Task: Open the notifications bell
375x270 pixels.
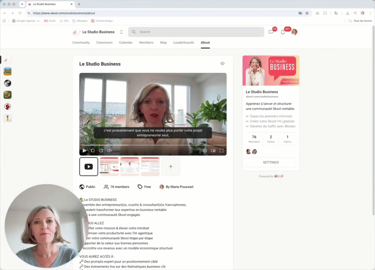Action: click(x=283, y=32)
